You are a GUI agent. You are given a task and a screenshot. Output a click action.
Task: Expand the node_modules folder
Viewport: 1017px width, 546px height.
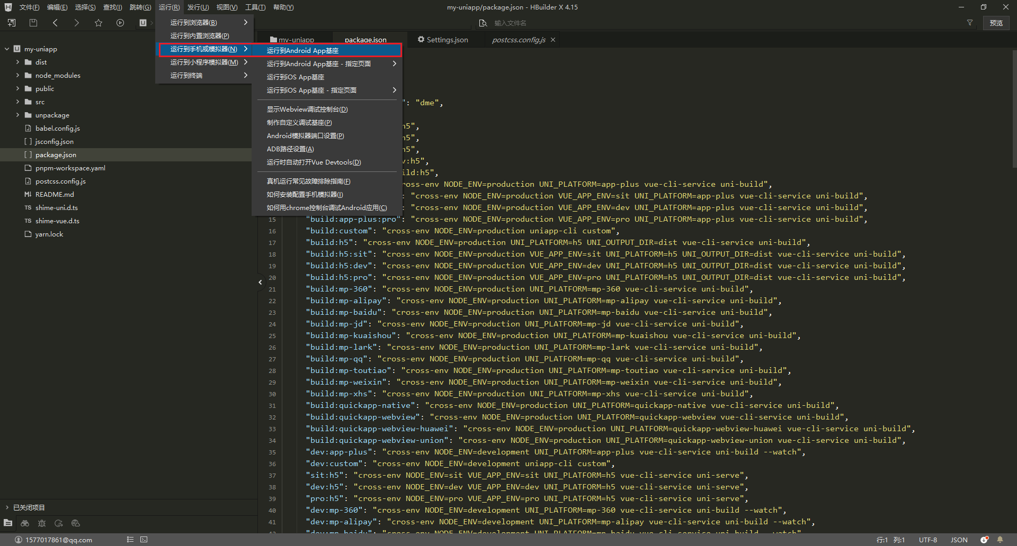[17, 76]
